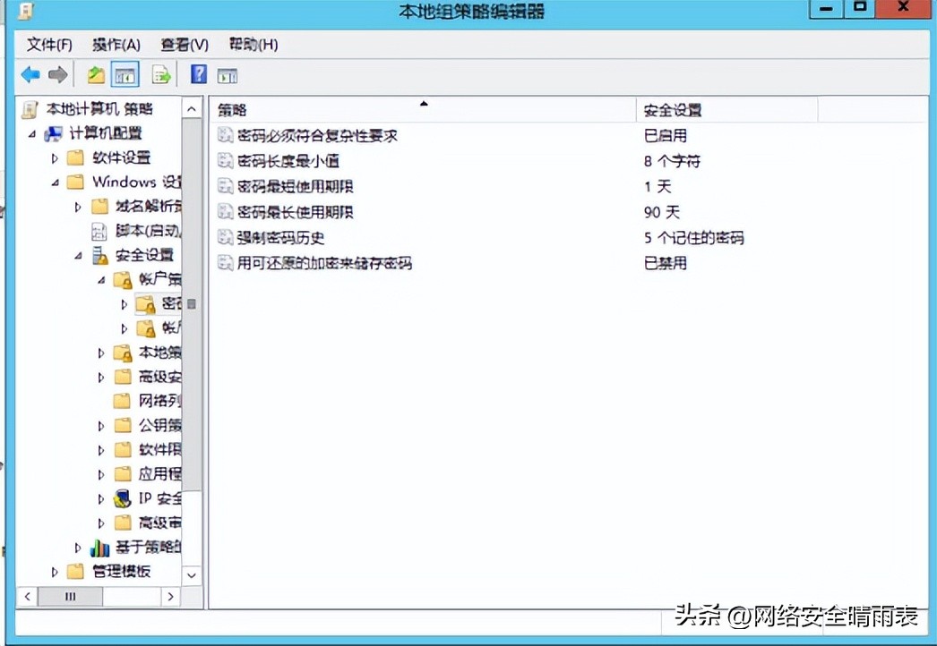Open help via the question mark icon
Image resolution: width=937 pixels, height=646 pixels.
(x=198, y=74)
